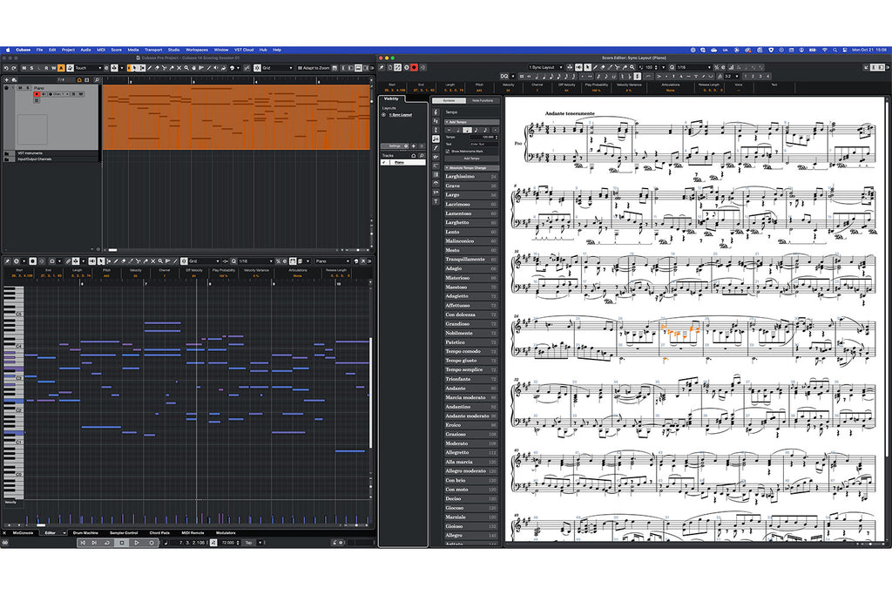Click the plus icon beside layout Settings
This screenshot has height=595, width=892.
click(414, 146)
